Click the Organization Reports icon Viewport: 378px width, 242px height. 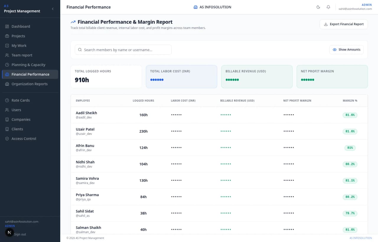pyautogui.click(x=7, y=84)
